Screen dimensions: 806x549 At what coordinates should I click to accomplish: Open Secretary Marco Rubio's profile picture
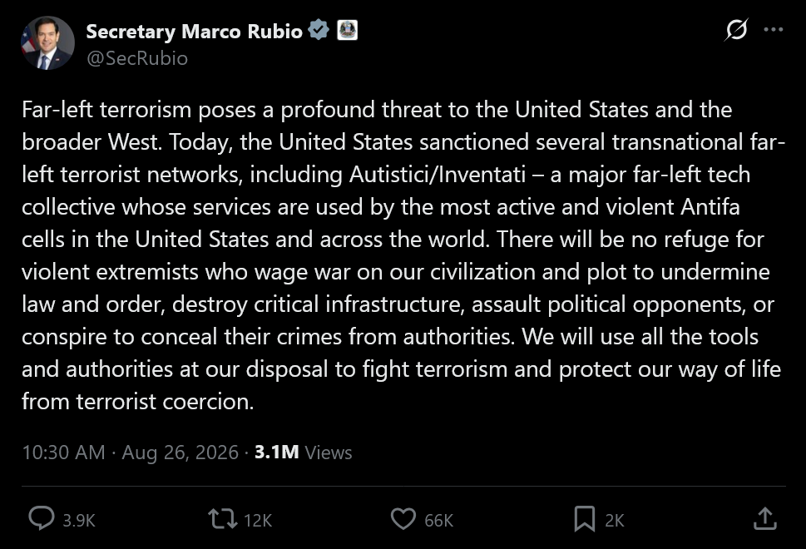click(47, 42)
